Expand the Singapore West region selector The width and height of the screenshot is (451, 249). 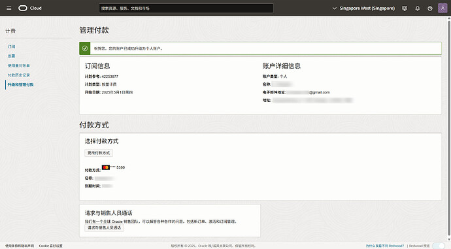coord(363,8)
